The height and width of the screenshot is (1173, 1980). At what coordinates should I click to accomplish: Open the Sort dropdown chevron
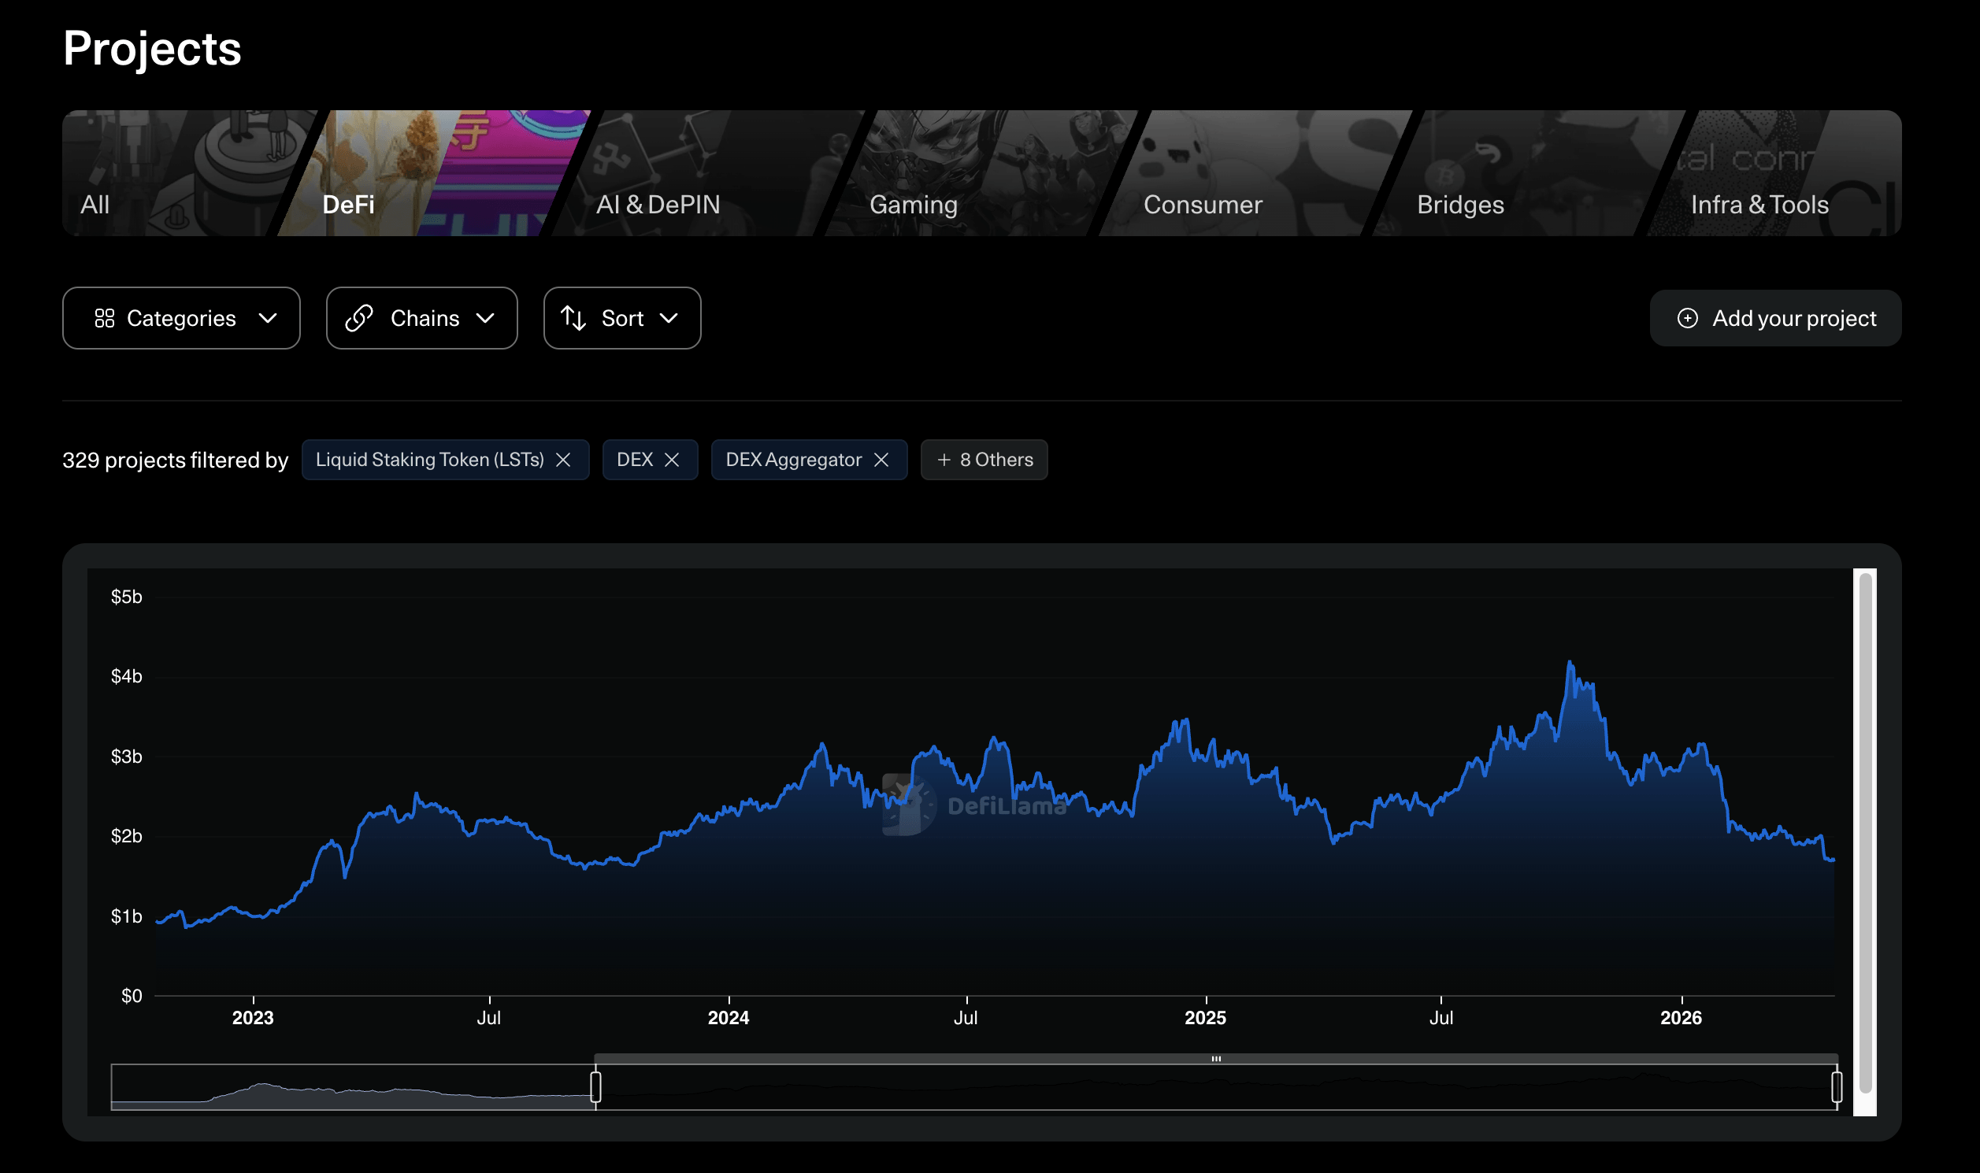pos(669,319)
